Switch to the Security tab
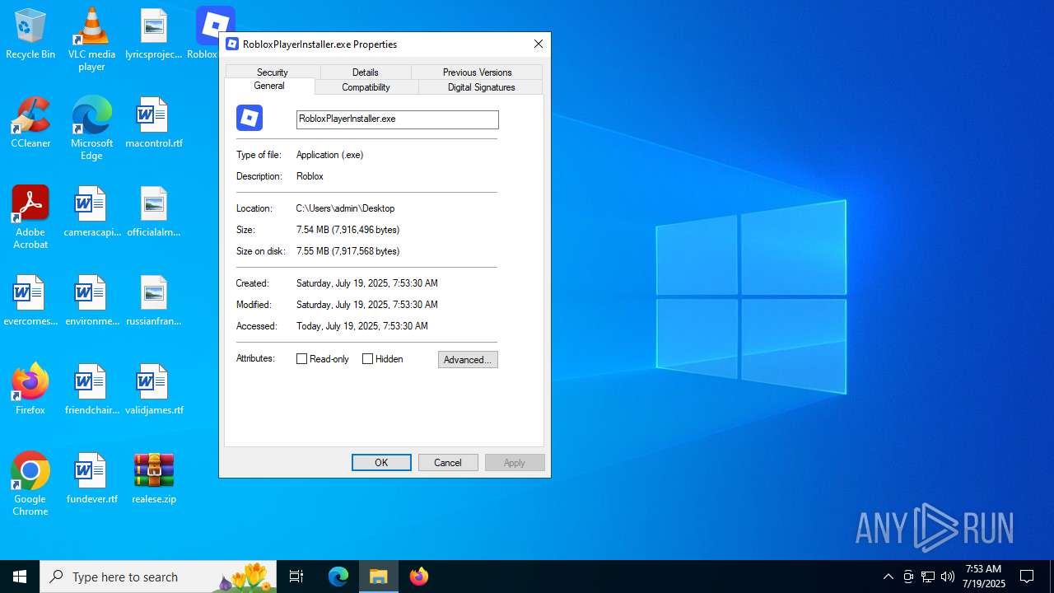The height and width of the screenshot is (593, 1054). pyautogui.click(x=273, y=72)
